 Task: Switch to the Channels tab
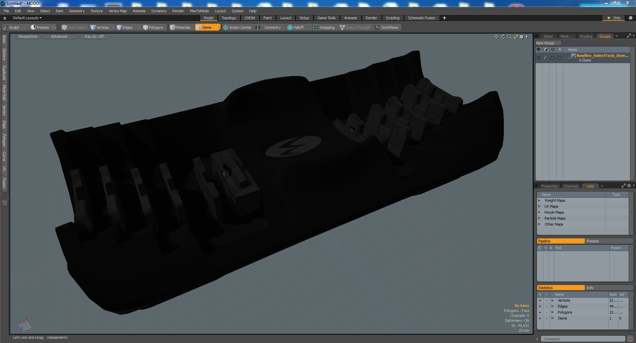coord(570,186)
